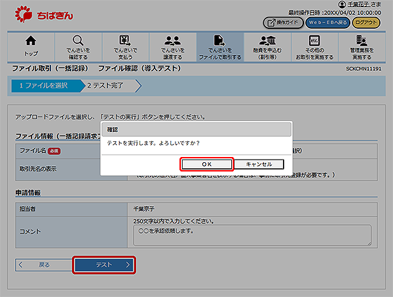
Task: Open その他のお取引を実施する etc icon
Action: [314, 46]
